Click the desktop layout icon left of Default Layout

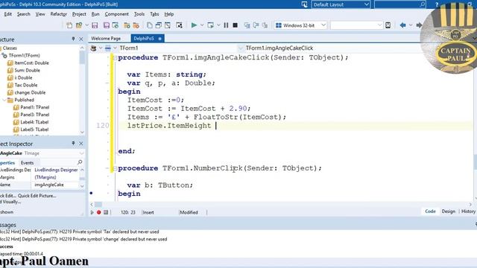[305, 4]
